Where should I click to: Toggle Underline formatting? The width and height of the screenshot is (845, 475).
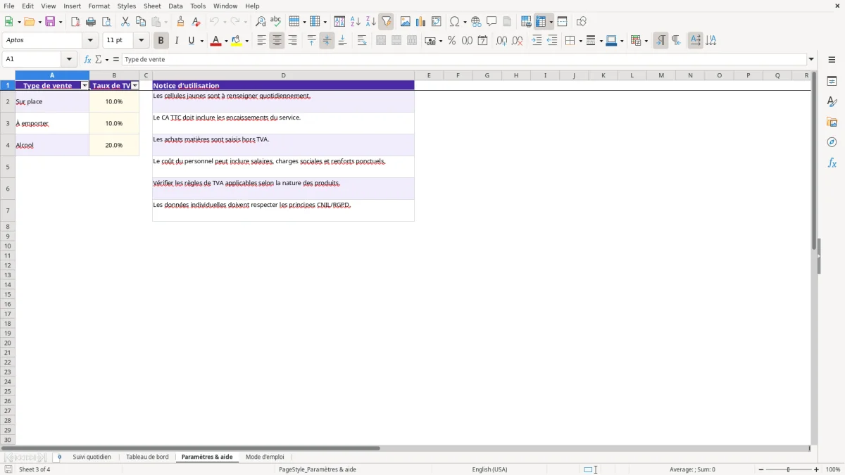(x=191, y=41)
